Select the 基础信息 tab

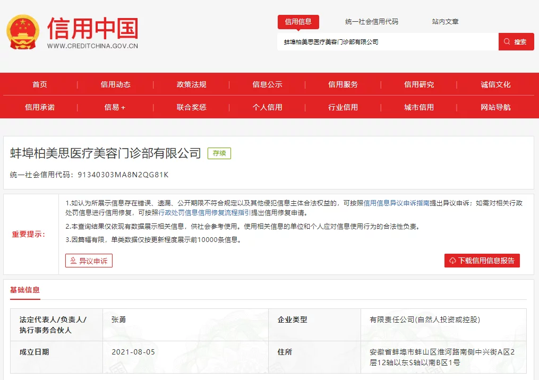click(25, 290)
